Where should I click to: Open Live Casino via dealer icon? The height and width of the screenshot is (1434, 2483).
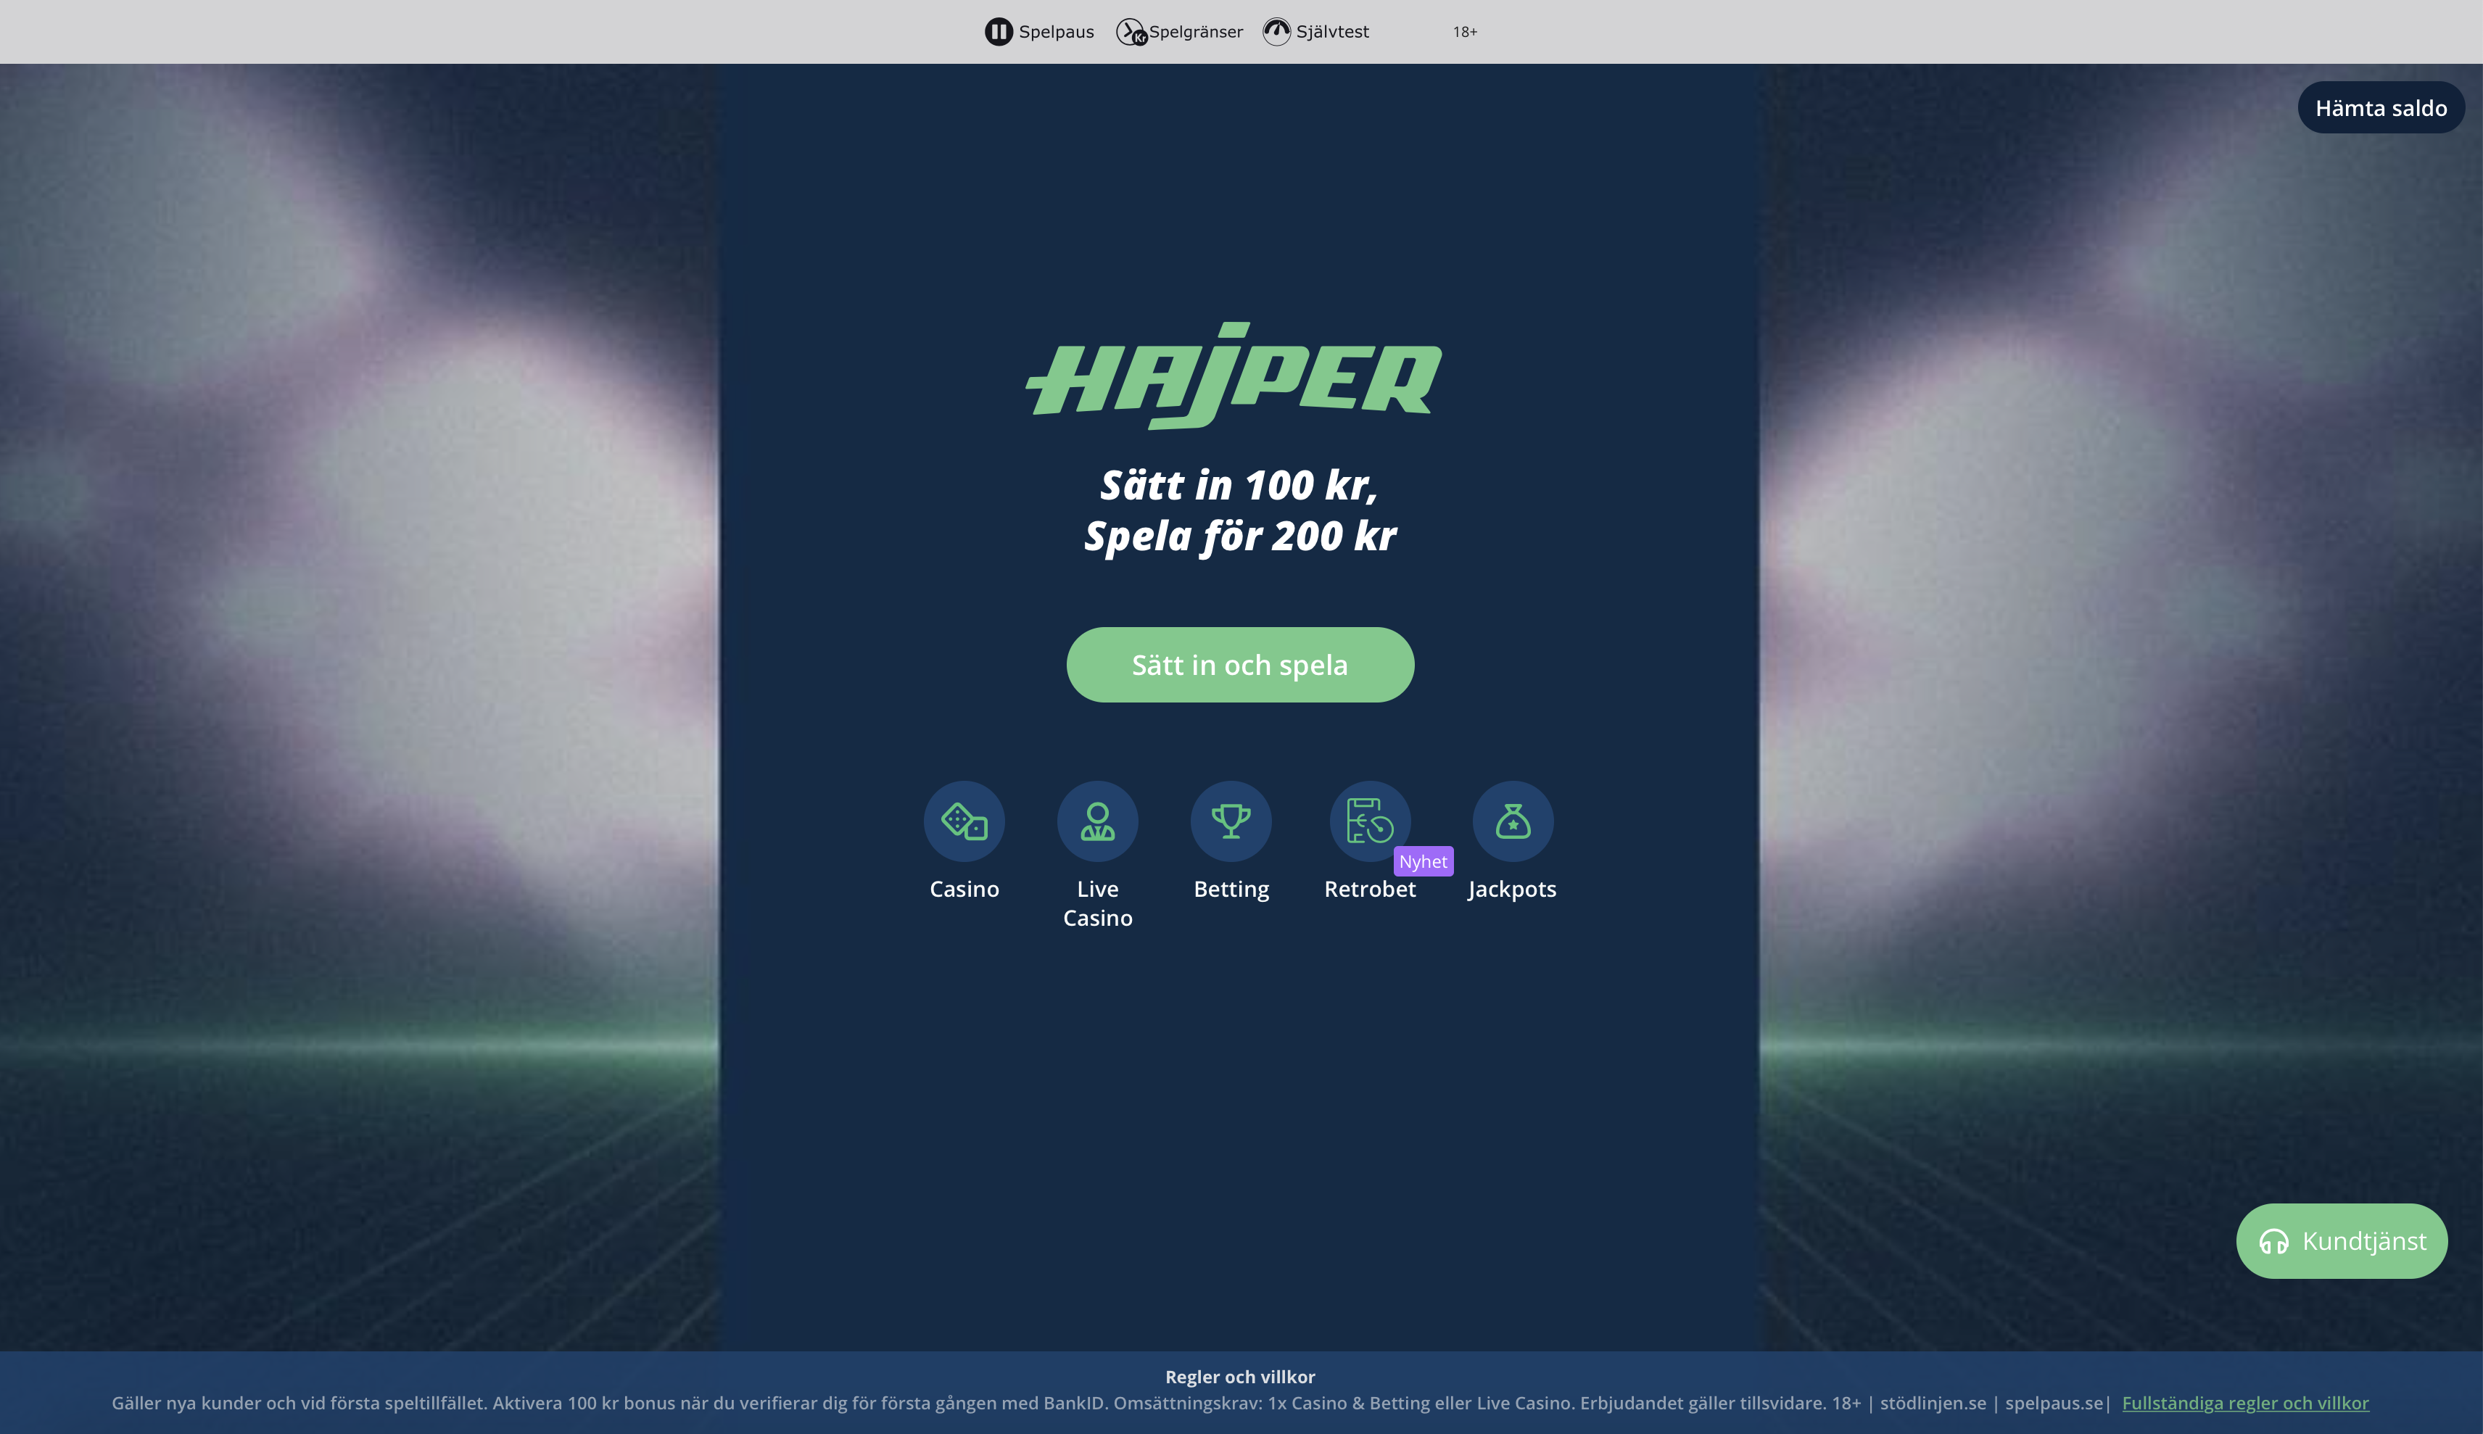click(x=1098, y=821)
